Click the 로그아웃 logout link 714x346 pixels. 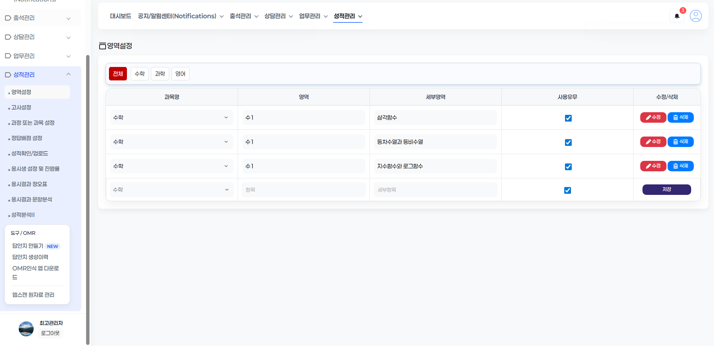[x=50, y=333]
